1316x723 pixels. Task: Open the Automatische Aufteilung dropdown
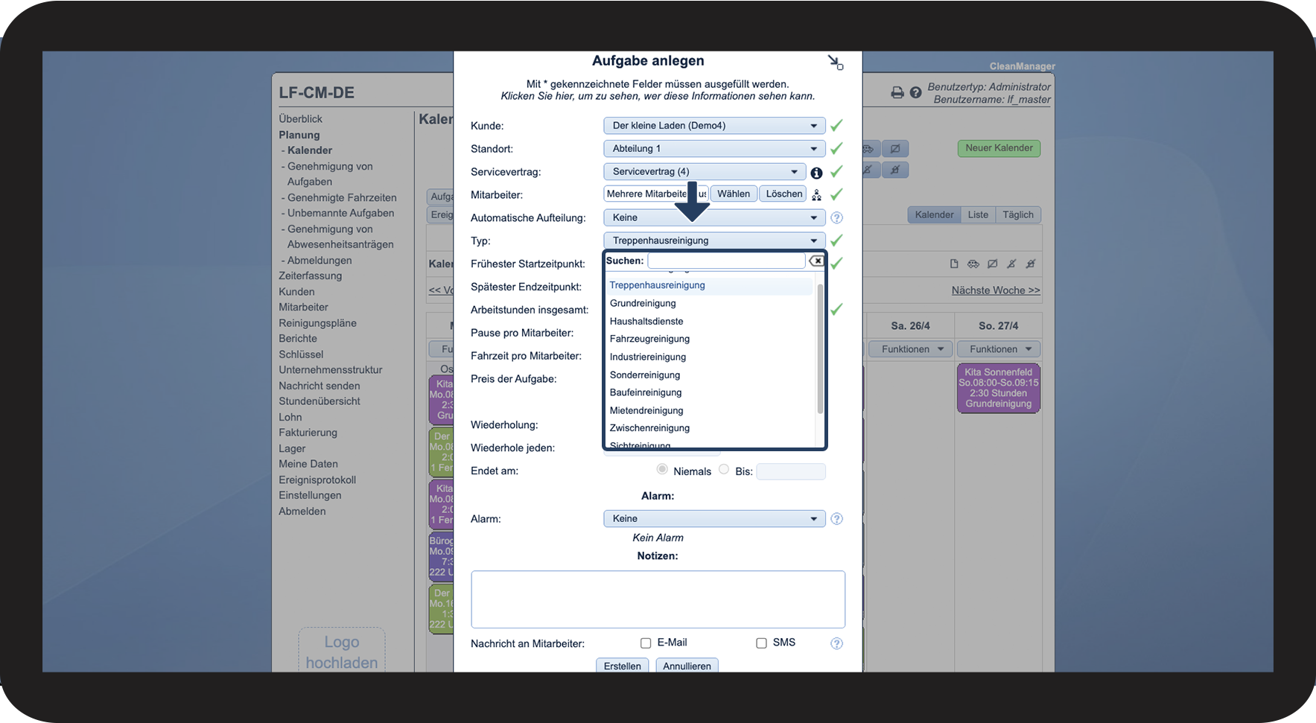(714, 218)
